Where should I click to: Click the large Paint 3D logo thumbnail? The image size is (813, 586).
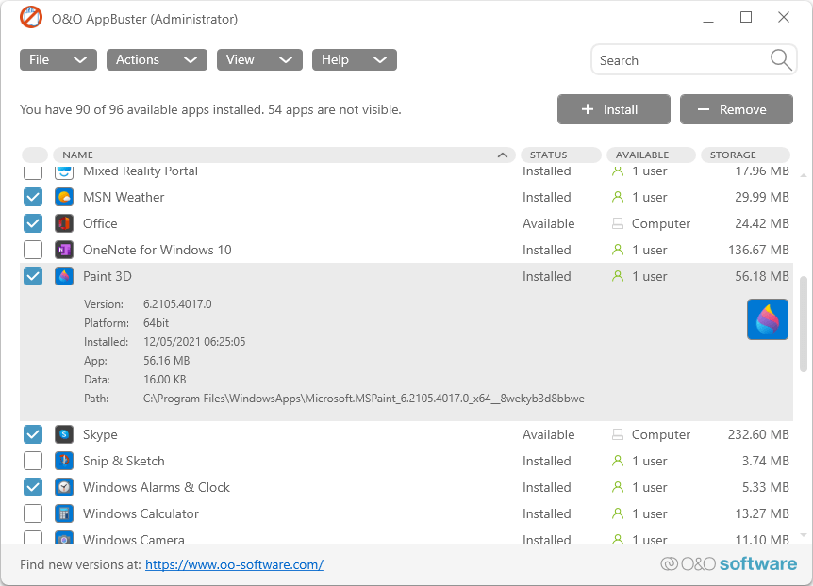(768, 319)
